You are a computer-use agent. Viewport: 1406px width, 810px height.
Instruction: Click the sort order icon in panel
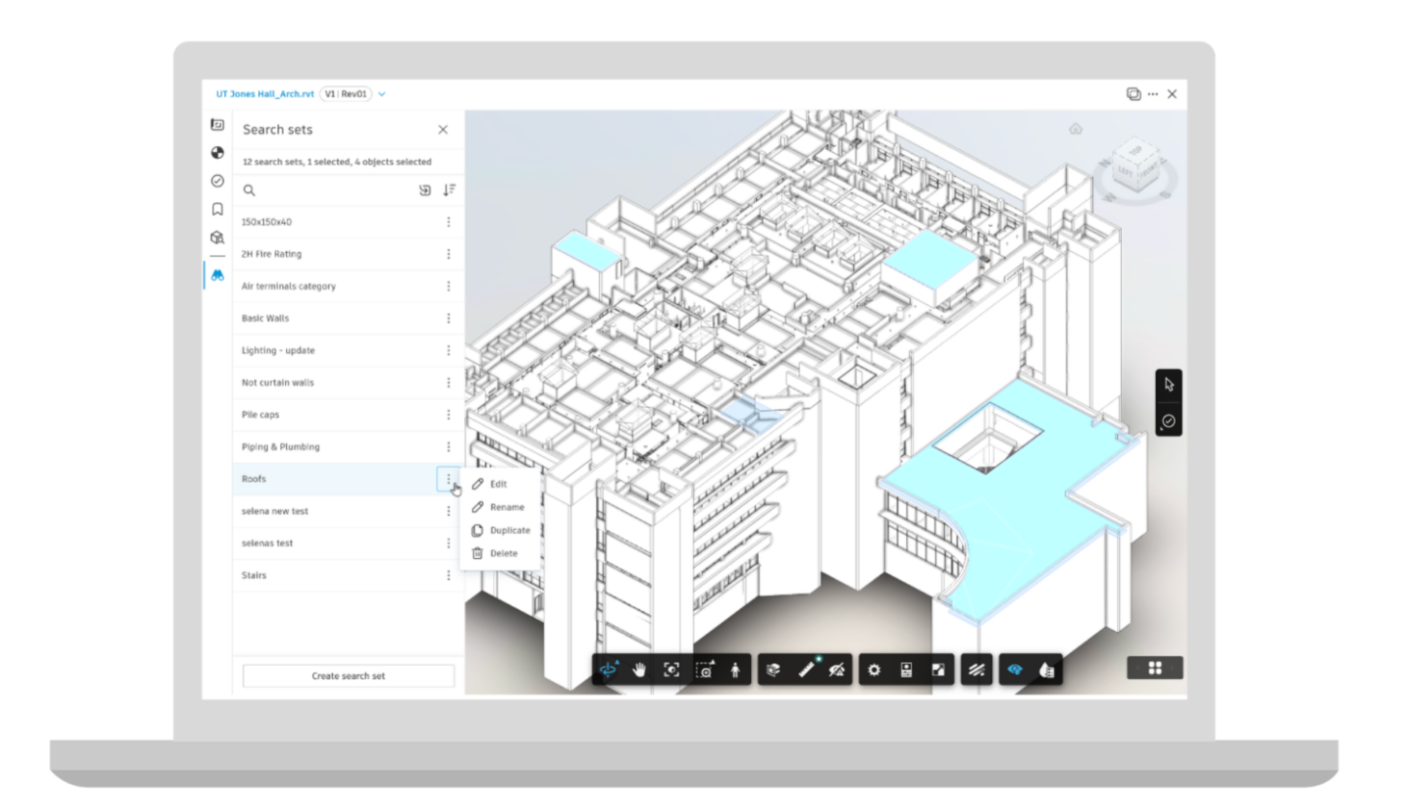click(x=449, y=190)
